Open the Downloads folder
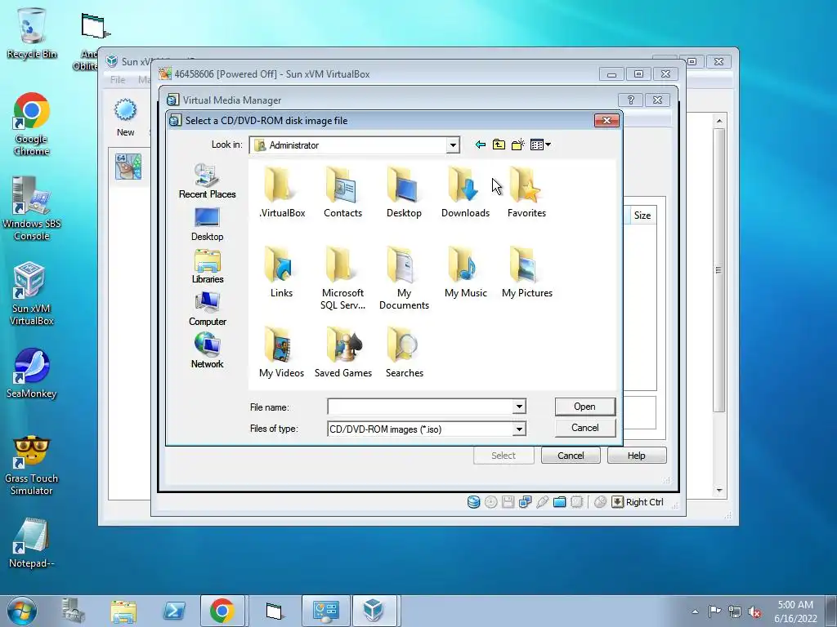Image resolution: width=837 pixels, height=627 pixels. coord(465,192)
